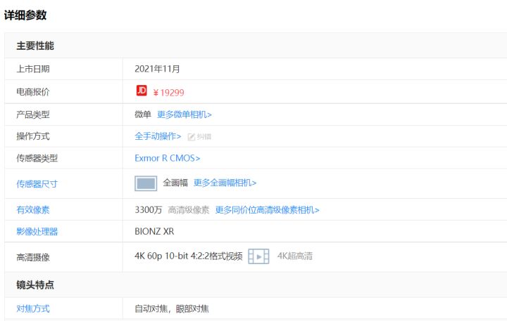This screenshot has width=507, height=321.
Task: Open the ￥19299 JD price link
Action: tap(169, 93)
